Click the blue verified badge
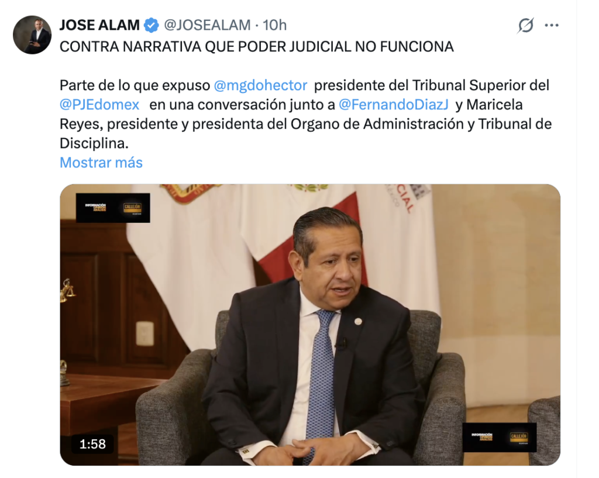This screenshot has height=478, width=599. point(152,25)
